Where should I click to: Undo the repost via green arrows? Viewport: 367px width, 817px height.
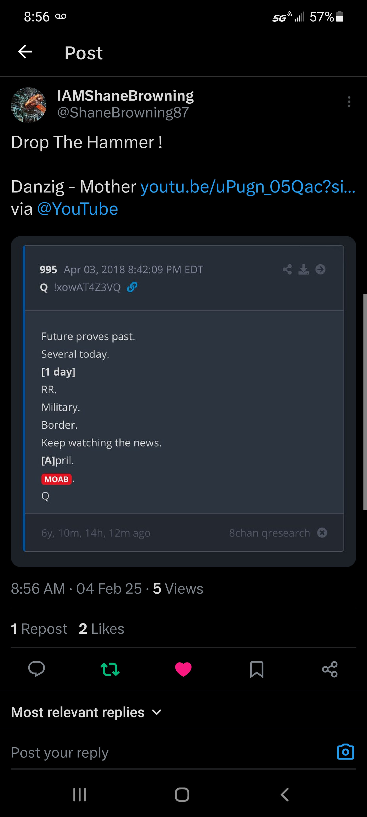point(110,669)
